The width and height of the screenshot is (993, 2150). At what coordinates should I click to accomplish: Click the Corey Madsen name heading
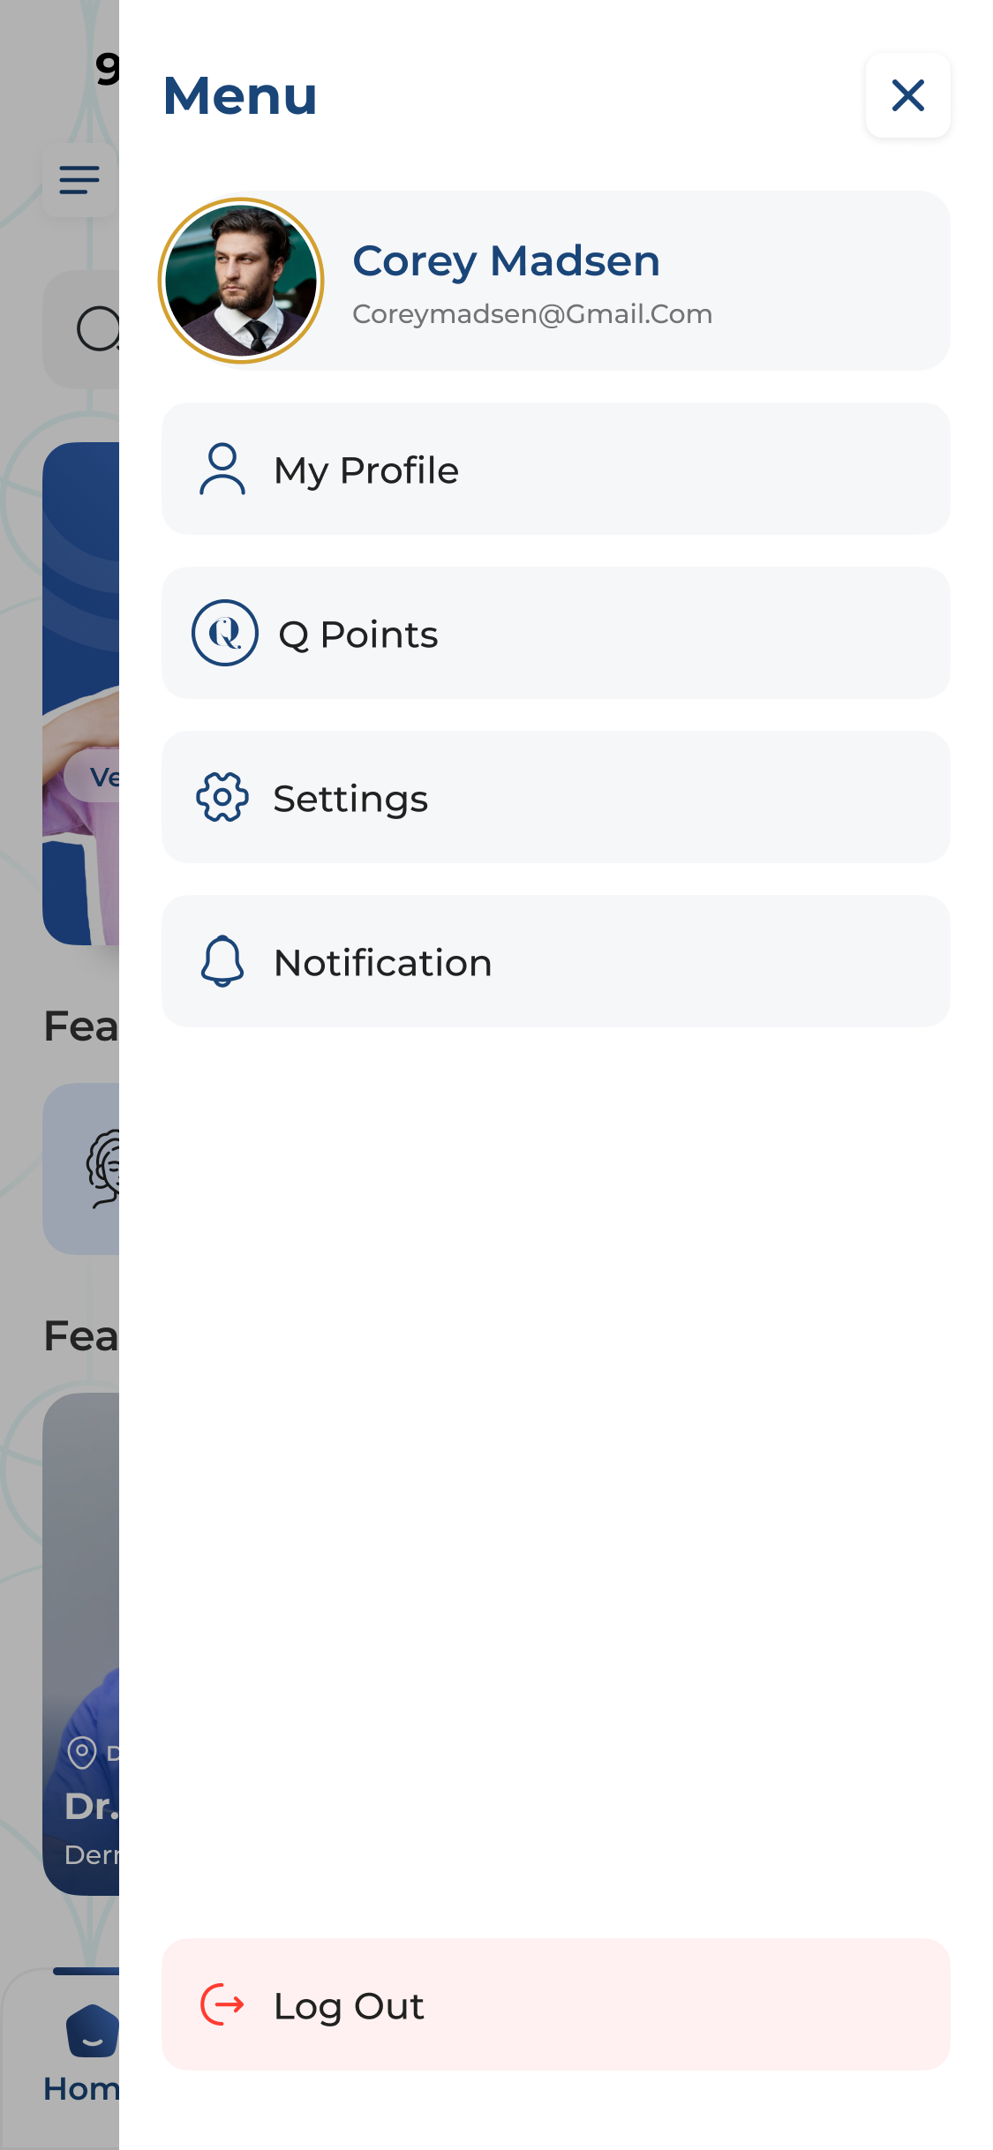(x=507, y=261)
